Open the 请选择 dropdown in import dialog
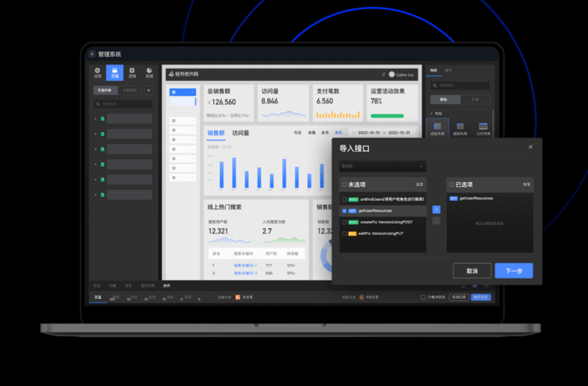This screenshot has width=588, height=386. (382, 166)
